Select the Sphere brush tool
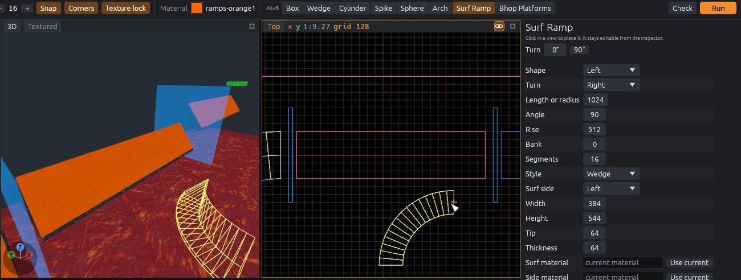Viewport: 741px width, 280px height. pos(412,9)
